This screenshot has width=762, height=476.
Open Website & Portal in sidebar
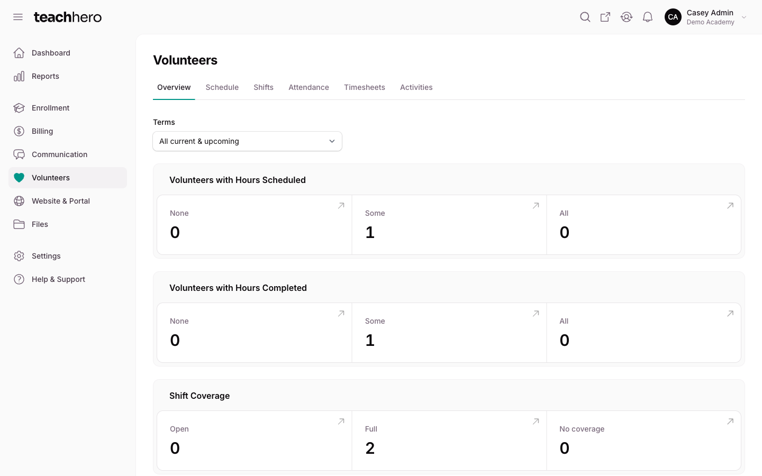(68, 201)
